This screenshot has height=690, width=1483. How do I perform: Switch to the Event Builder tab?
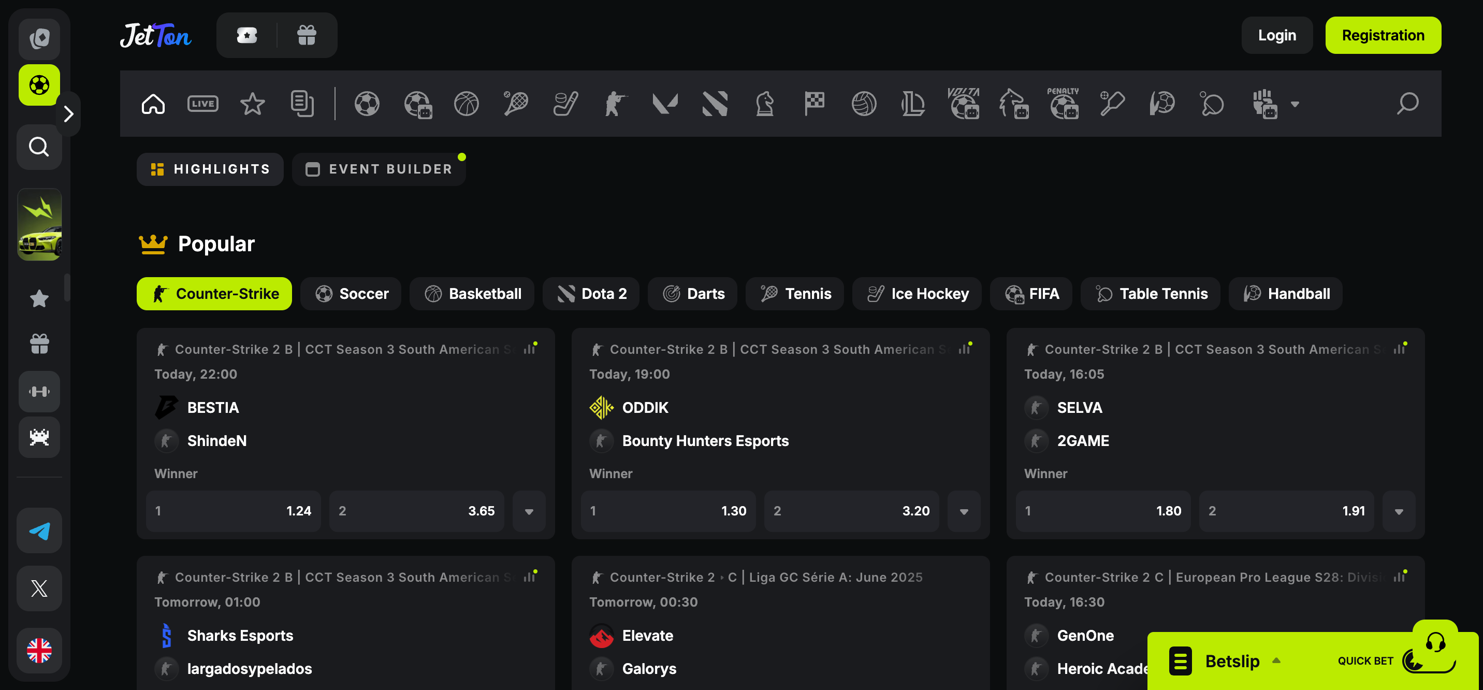click(379, 169)
